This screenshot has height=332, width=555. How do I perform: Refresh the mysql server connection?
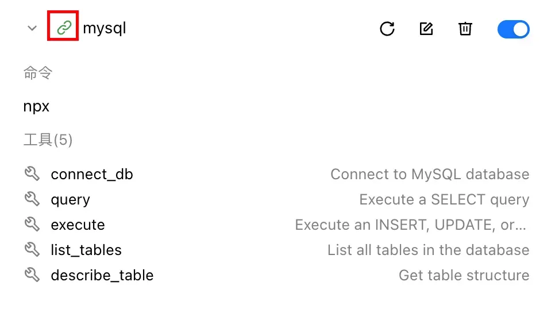click(x=387, y=29)
